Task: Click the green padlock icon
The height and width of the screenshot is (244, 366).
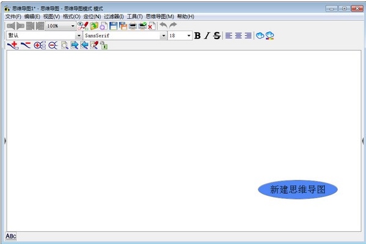Action: pyautogui.click(x=104, y=45)
